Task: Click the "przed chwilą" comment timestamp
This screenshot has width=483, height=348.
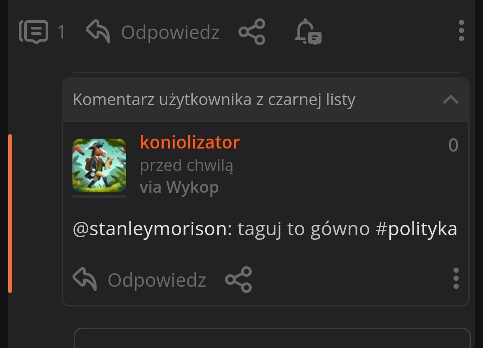Action: (186, 166)
